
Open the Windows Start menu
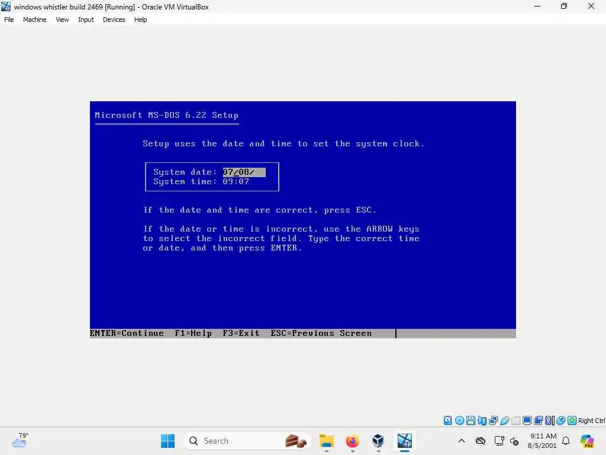click(167, 441)
